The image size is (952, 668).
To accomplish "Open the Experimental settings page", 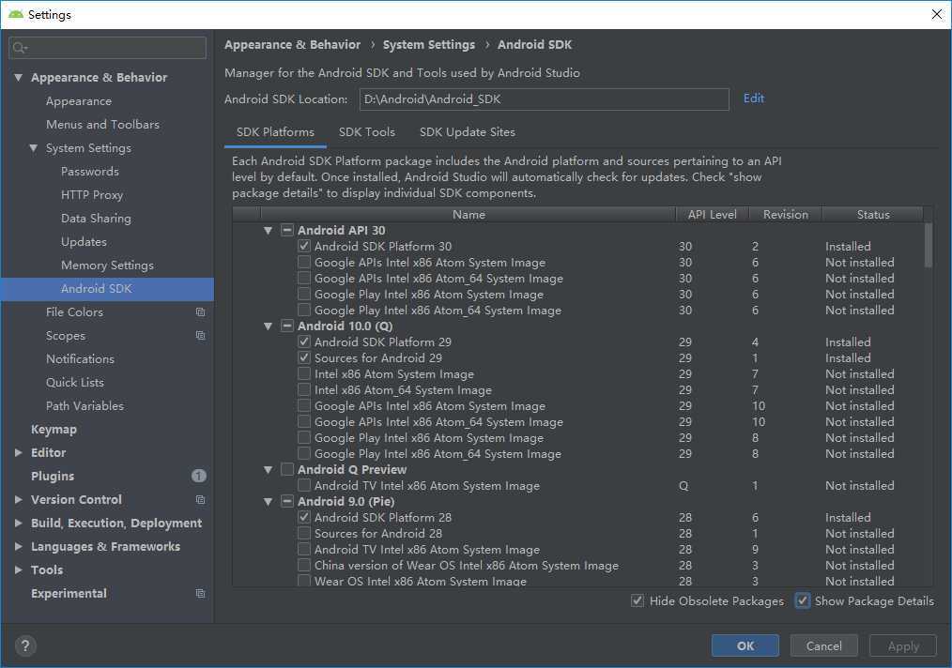I will tap(69, 593).
